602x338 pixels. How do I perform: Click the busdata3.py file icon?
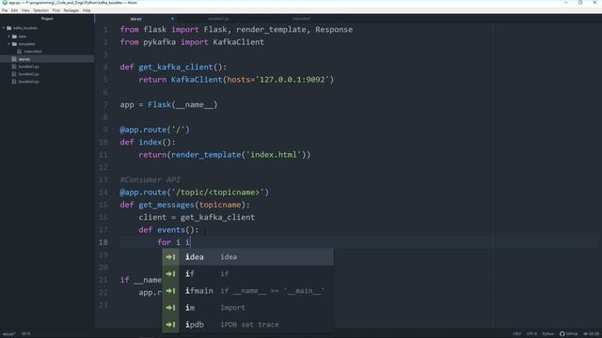[14, 82]
